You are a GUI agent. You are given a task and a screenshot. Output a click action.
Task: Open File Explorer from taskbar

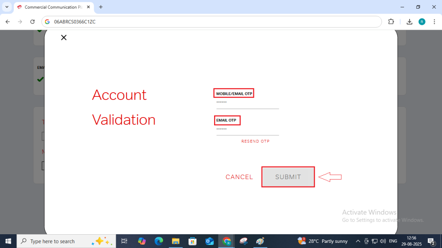(176, 241)
